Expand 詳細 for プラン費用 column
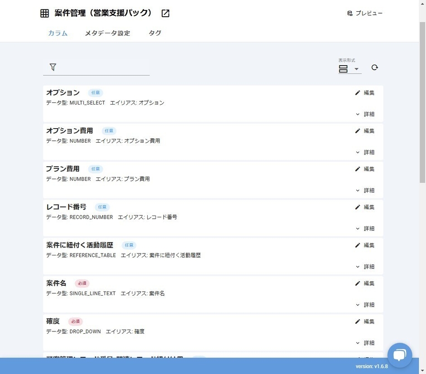The width and height of the screenshot is (426, 374). pos(365,191)
